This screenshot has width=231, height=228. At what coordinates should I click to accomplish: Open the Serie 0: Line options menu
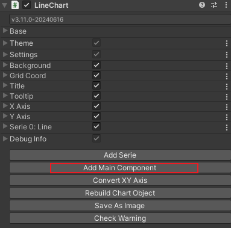[x=227, y=128]
